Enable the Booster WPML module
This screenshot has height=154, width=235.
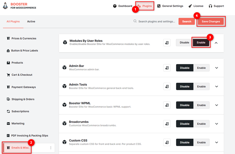[201, 105]
